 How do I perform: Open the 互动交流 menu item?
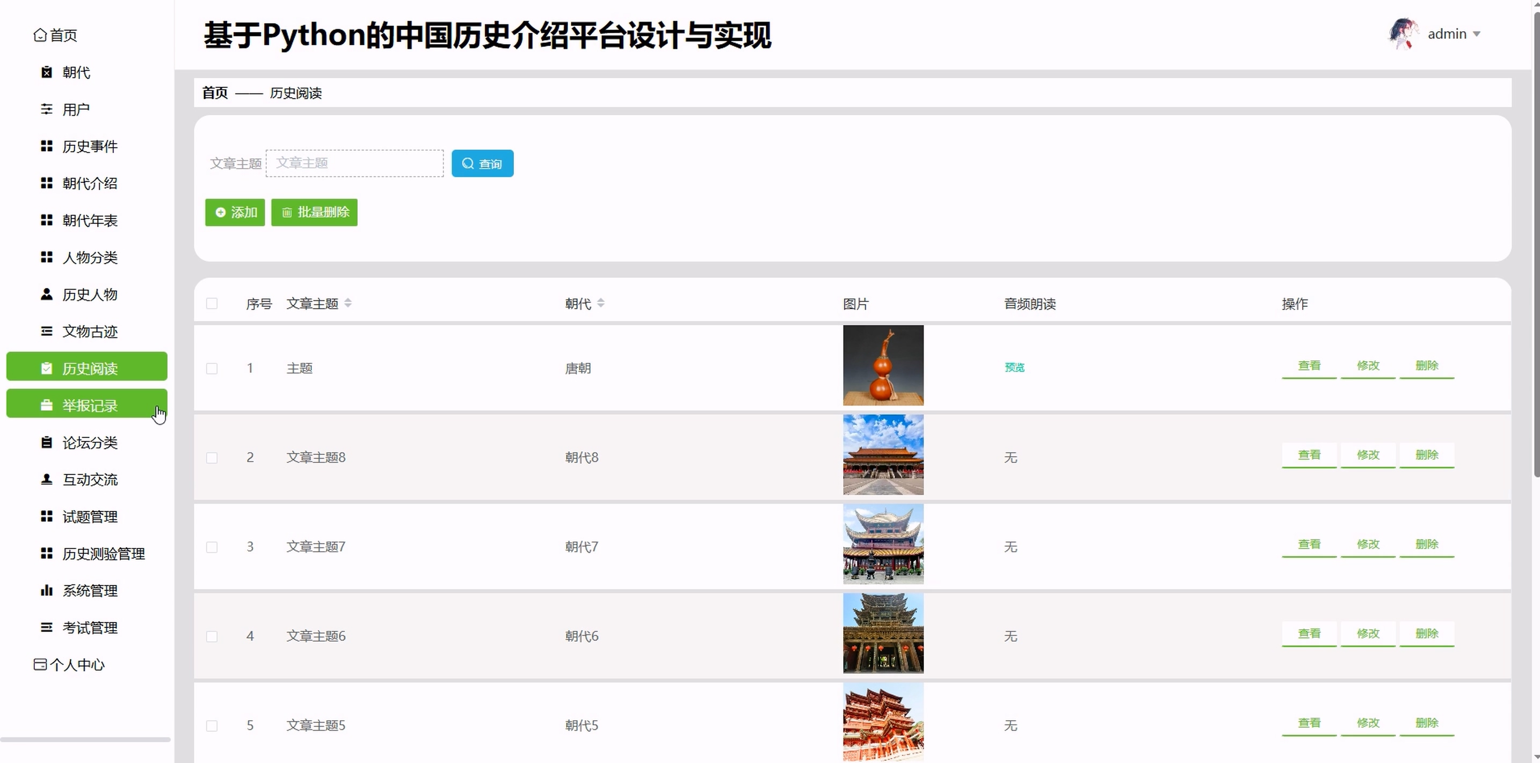point(90,479)
